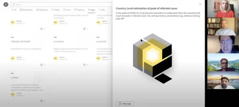Screen dimensions: 239x107
Task: Switch to the Pipelines tab
Action: [x=79, y=10]
